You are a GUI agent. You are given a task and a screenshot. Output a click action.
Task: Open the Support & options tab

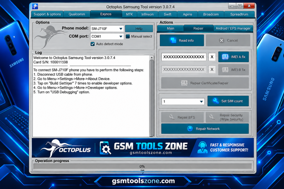tap(47, 14)
